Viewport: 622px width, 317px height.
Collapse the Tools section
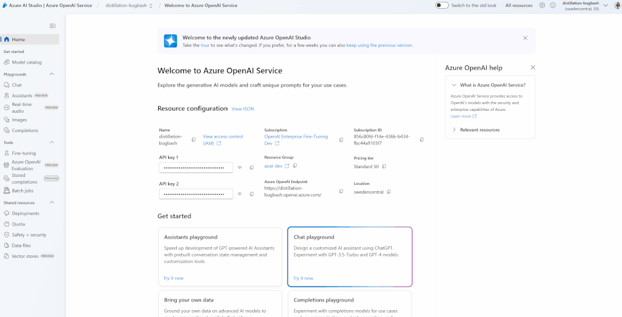pyautogui.click(x=52, y=143)
